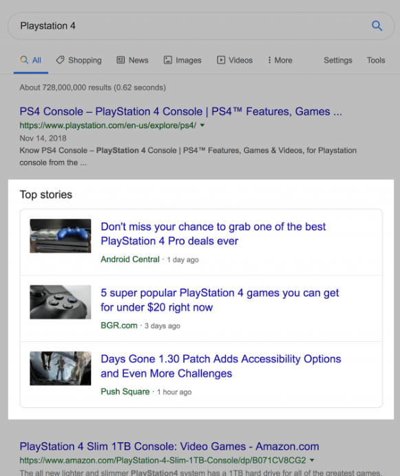Click the 3 days ago timestamp

point(162,326)
